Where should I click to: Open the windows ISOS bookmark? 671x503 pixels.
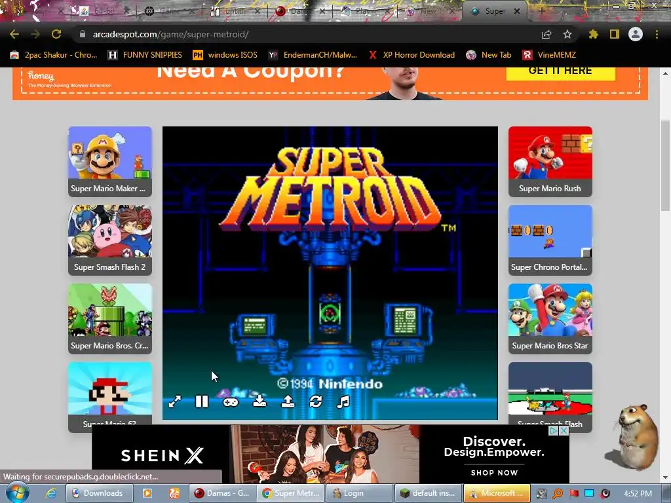(x=225, y=55)
